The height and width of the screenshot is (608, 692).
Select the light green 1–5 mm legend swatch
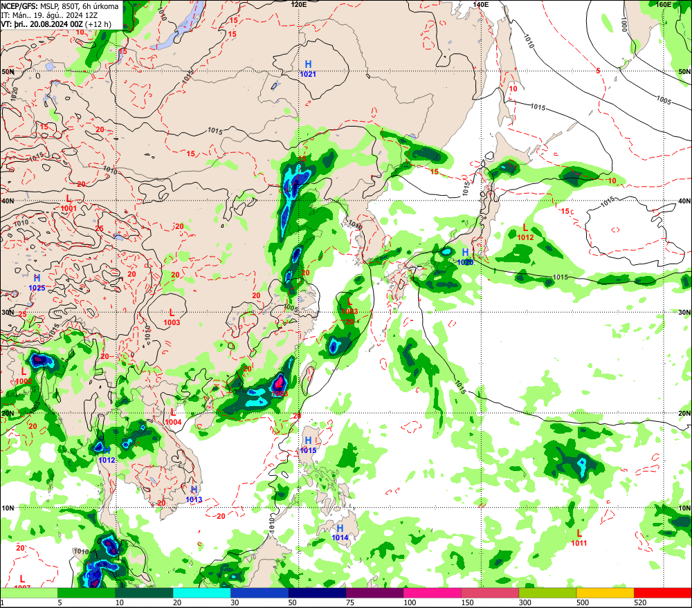[x=28, y=593]
